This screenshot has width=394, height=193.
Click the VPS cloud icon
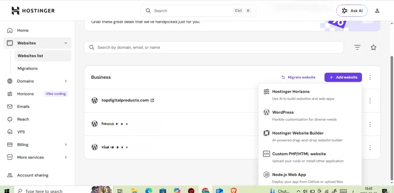(x=10, y=132)
